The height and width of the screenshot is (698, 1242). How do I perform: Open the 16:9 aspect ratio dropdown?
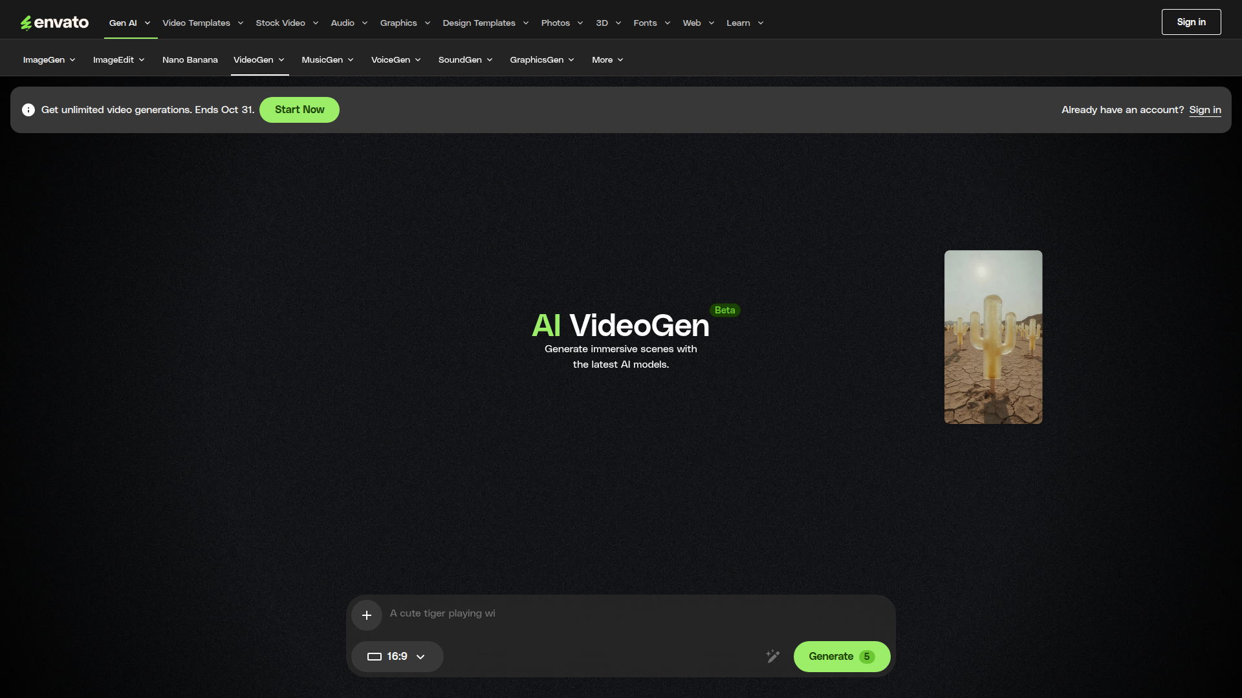point(397,657)
